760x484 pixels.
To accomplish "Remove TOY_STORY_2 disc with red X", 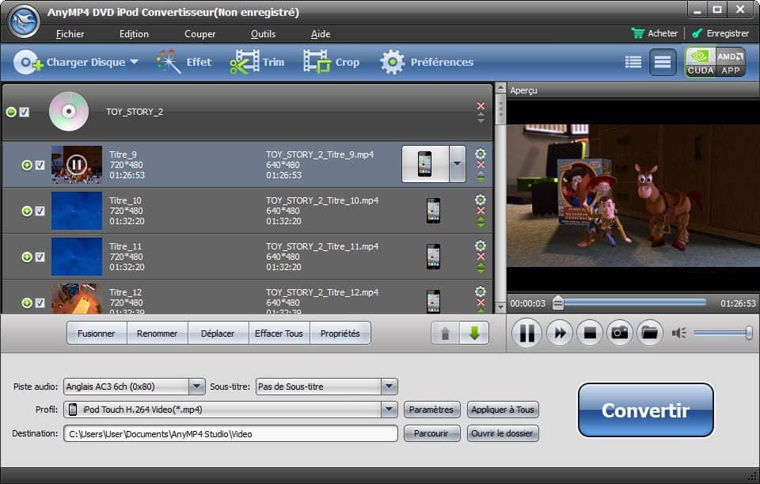I will 481,105.
